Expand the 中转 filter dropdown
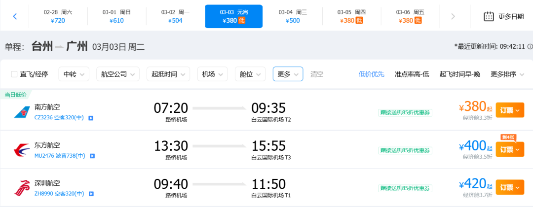Screen dimensions: 533x207 [x=74, y=74]
